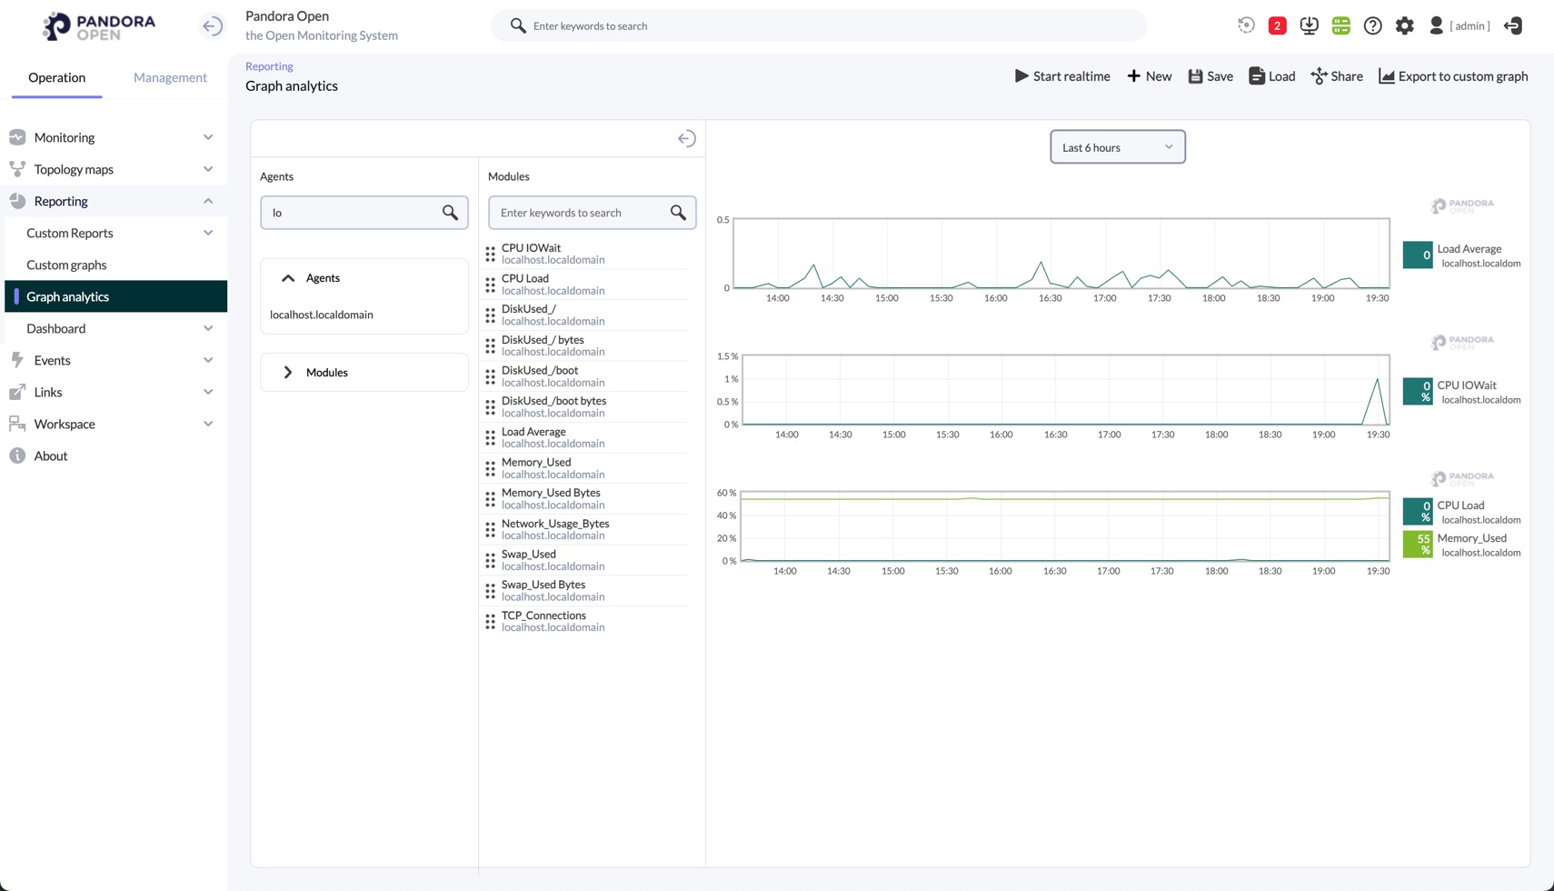Open the settings gear icon
The width and height of the screenshot is (1554, 891).
pos(1404,25)
